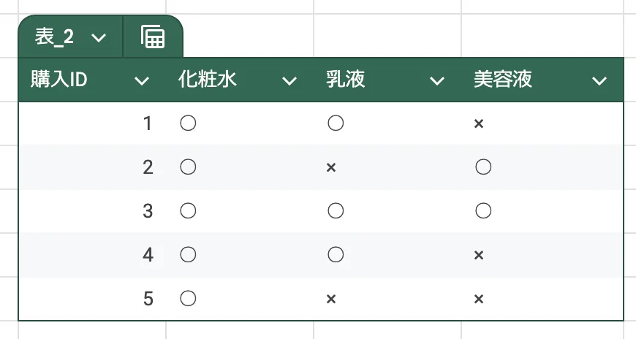Click the × in 美容液 for row 4

[x=479, y=255]
